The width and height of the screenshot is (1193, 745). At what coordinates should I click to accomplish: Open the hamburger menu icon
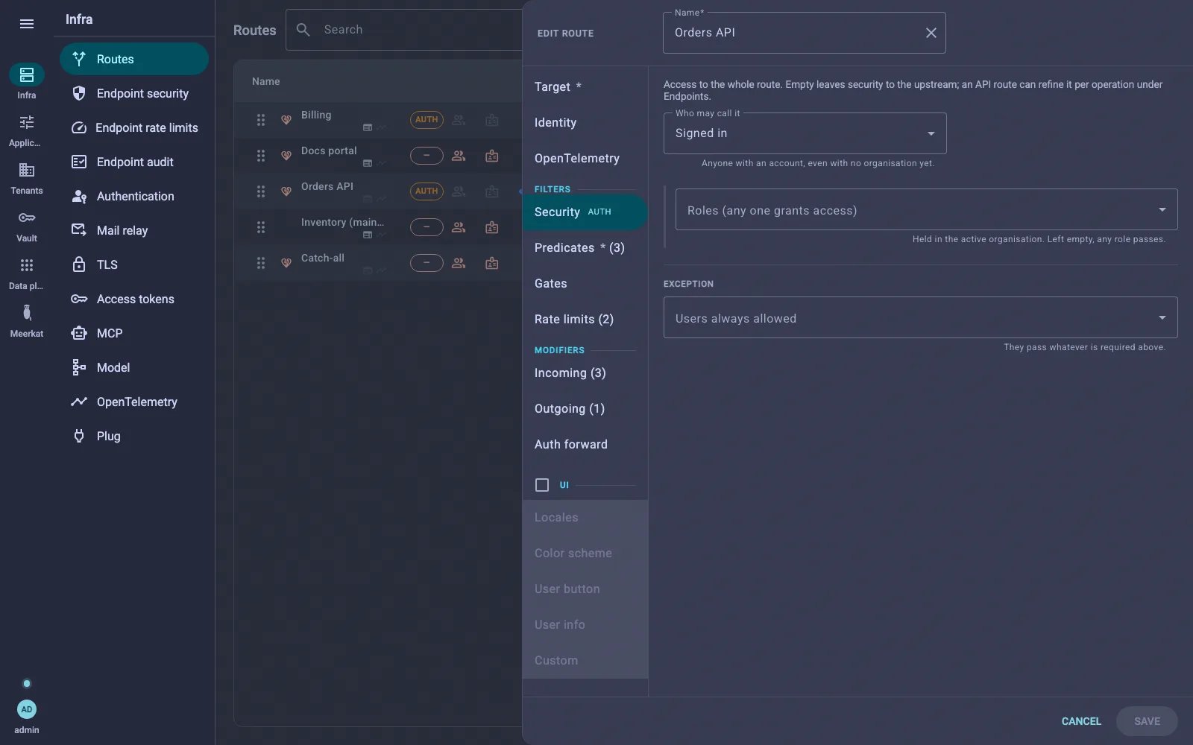point(27,24)
